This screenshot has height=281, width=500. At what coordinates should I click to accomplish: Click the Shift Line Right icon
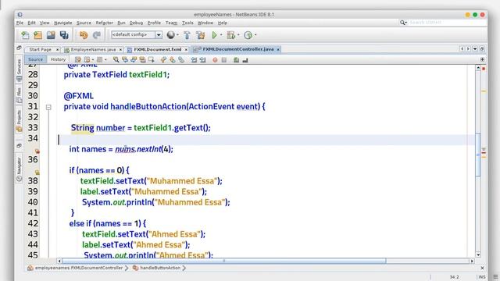coord(202,59)
